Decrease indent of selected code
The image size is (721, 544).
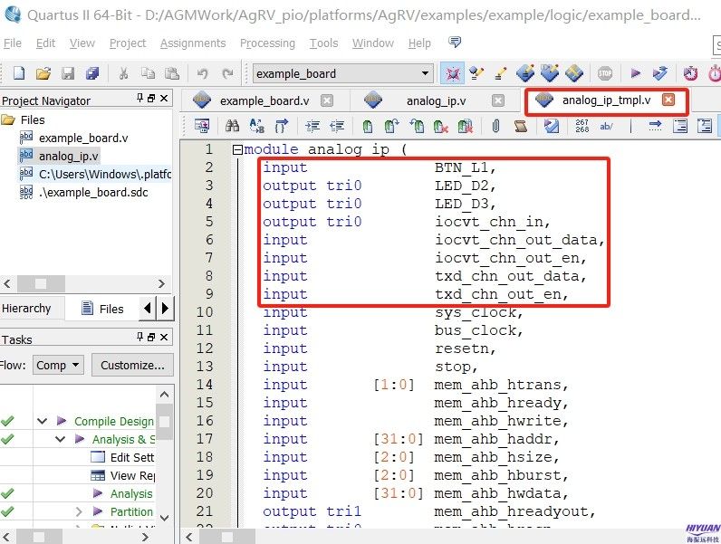[x=337, y=126]
